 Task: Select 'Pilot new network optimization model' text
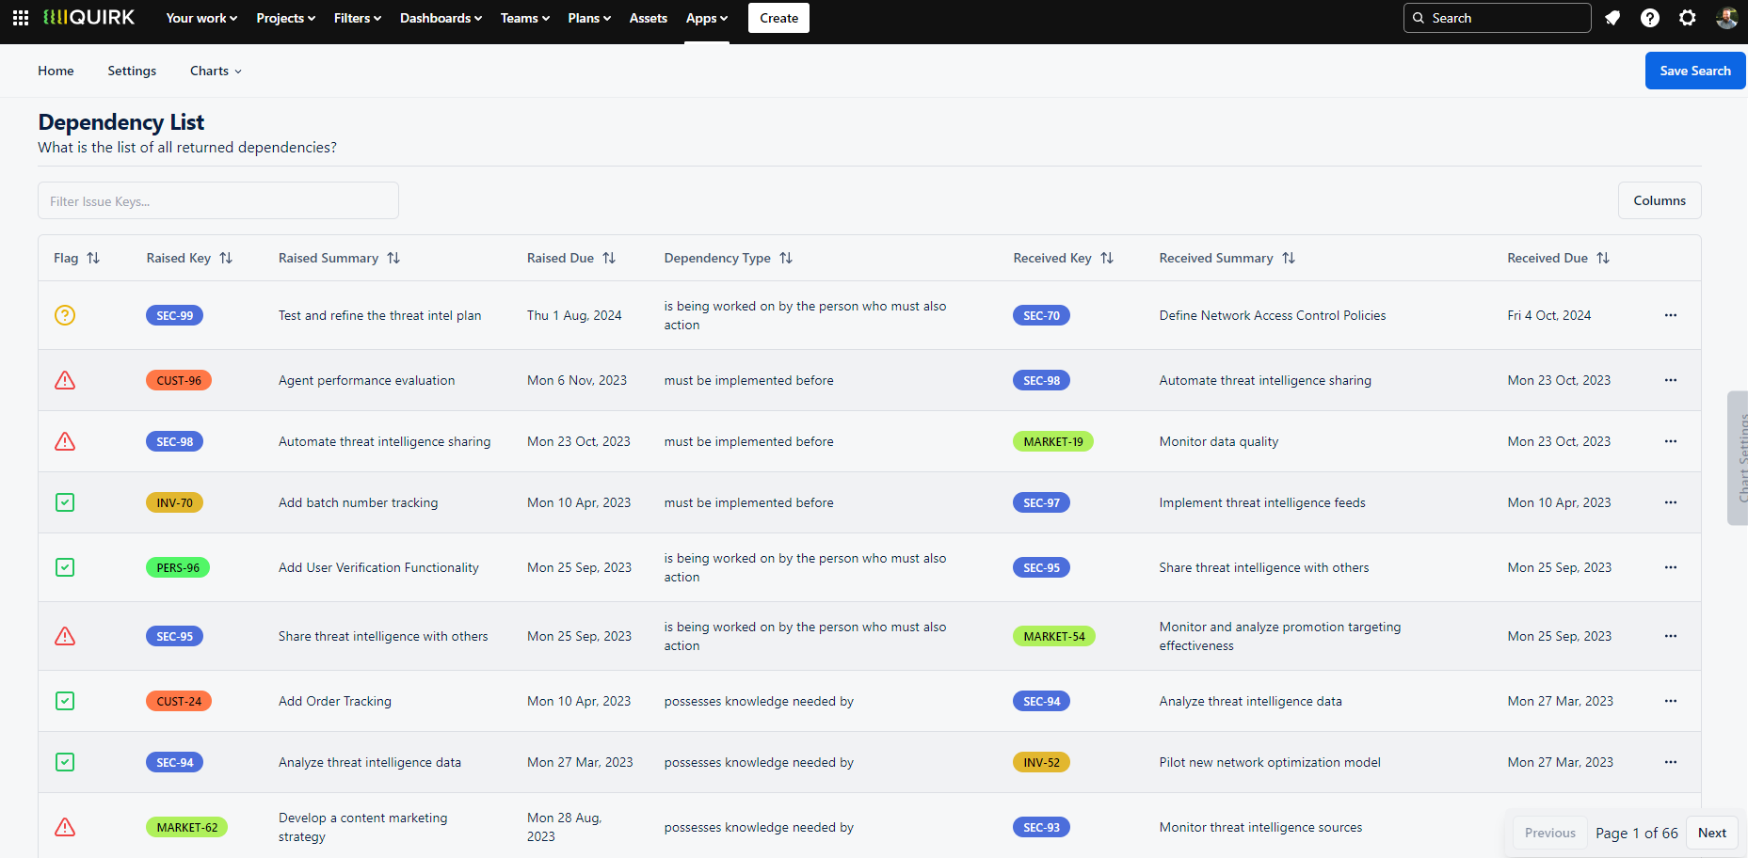pos(1270,762)
